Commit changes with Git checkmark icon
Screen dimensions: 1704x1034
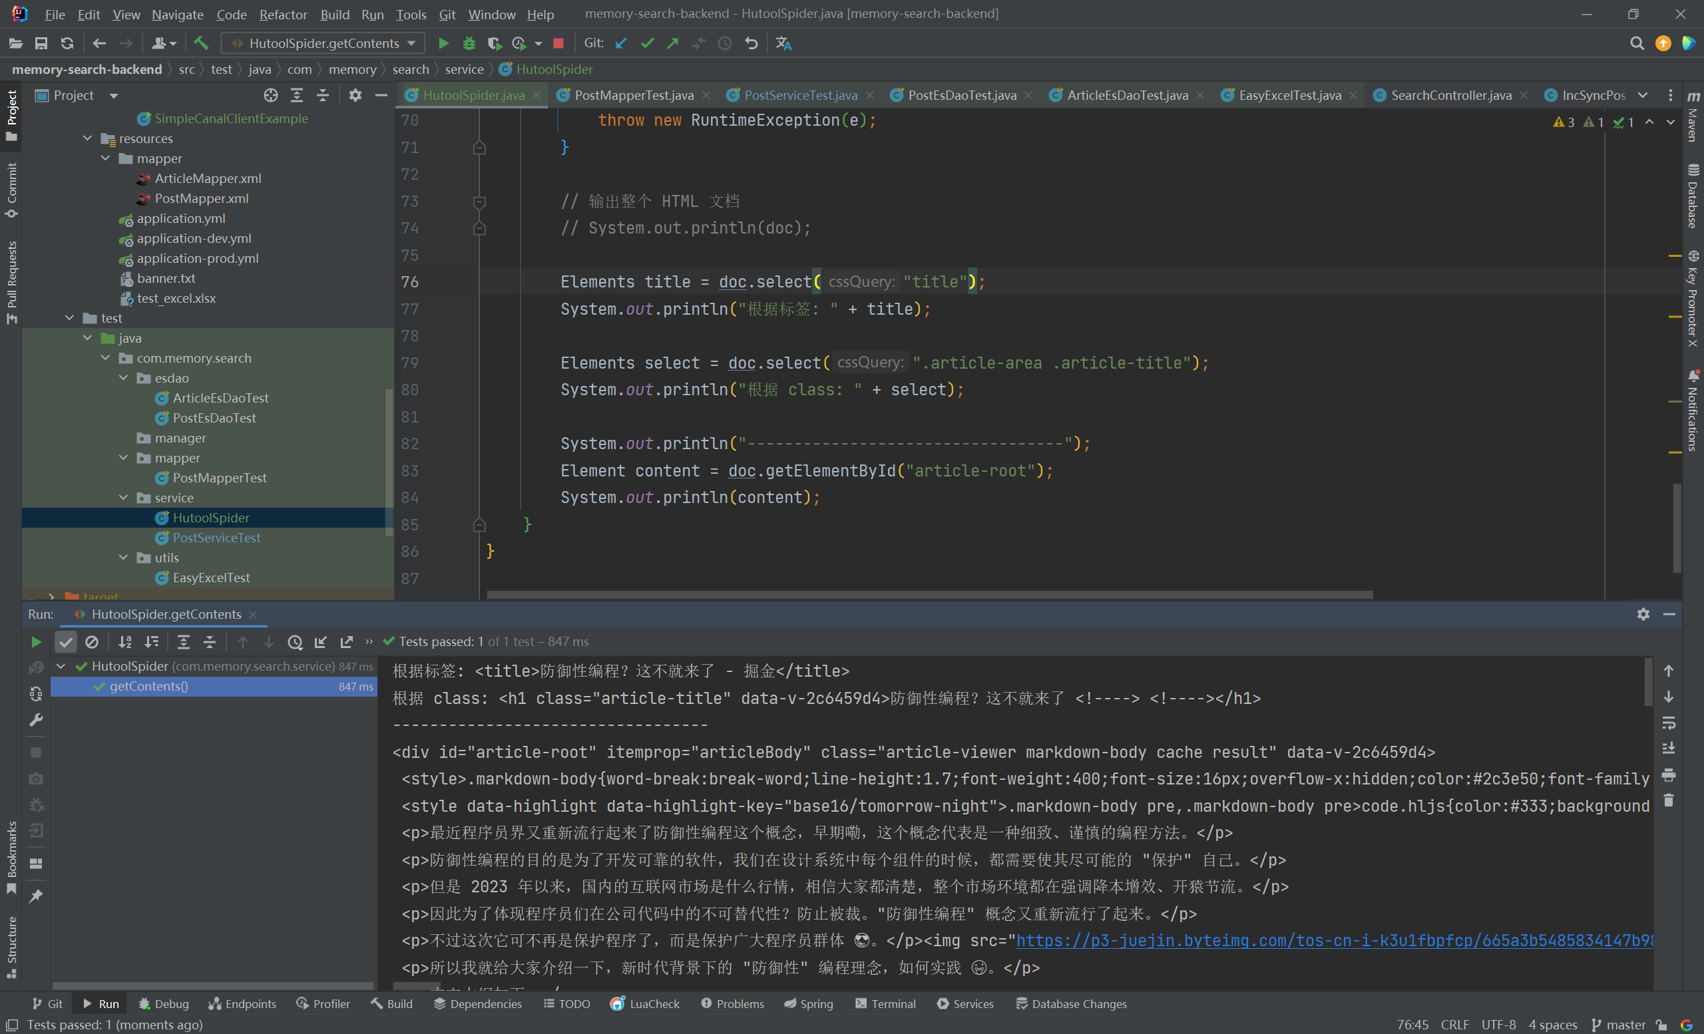tap(647, 43)
